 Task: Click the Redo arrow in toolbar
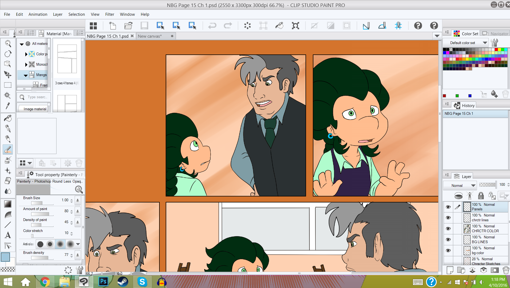pos(228,26)
